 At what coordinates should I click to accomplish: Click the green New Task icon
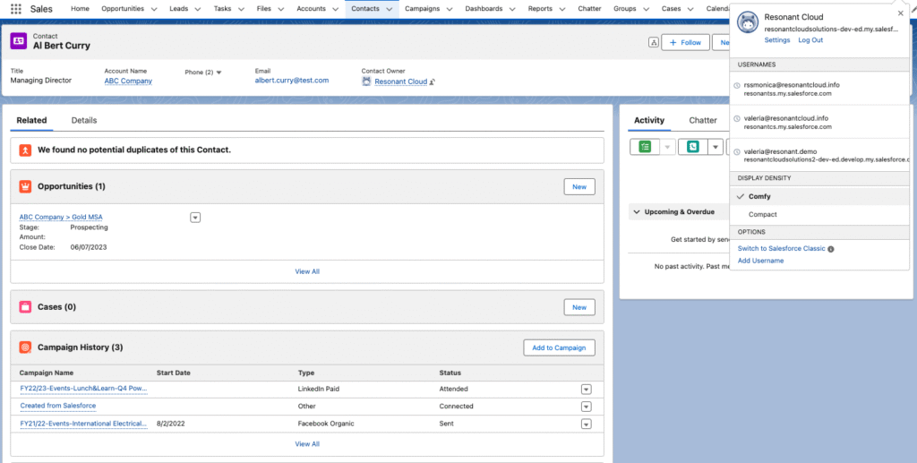tap(645, 147)
